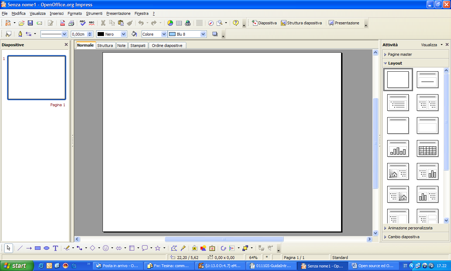Viewport: 451px width, 271px height.
Task: Select the line with arrow tool
Action: (29, 248)
